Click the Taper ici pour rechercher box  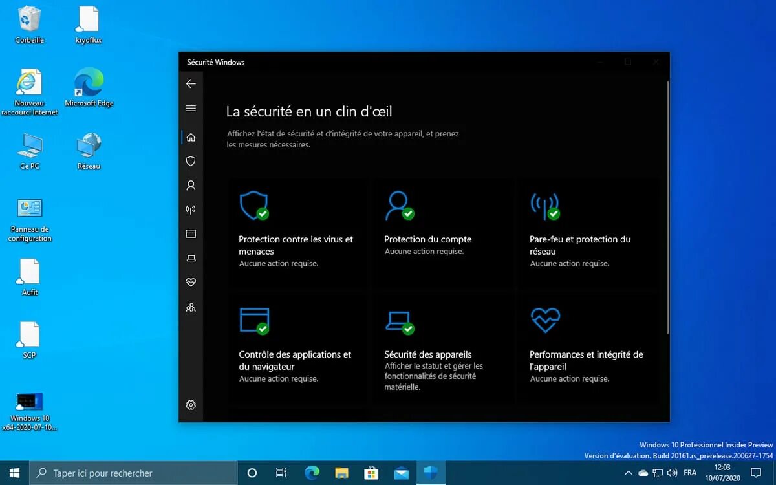[x=134, y=473]
